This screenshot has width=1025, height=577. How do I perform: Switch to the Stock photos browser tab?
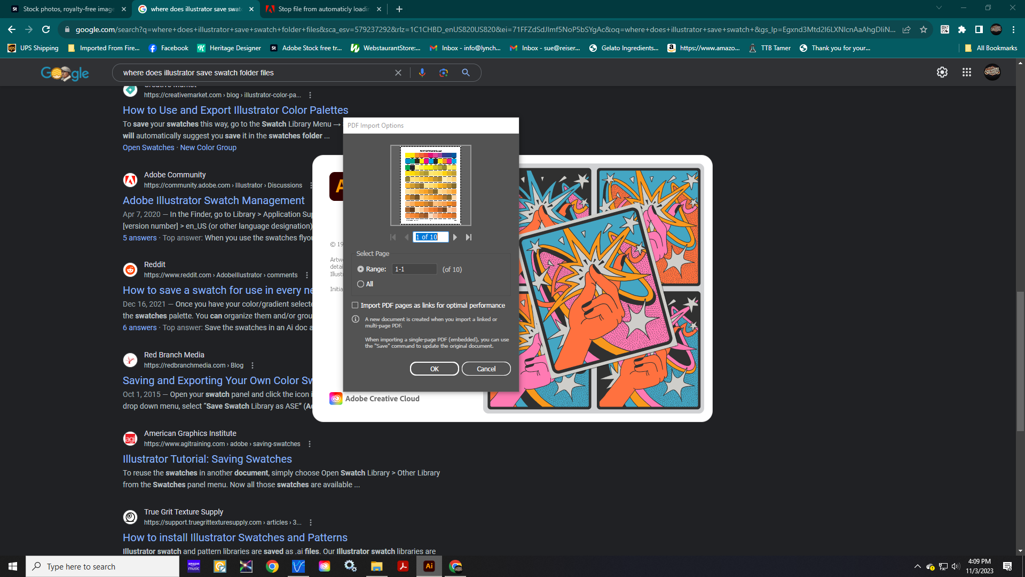(67, 9)
